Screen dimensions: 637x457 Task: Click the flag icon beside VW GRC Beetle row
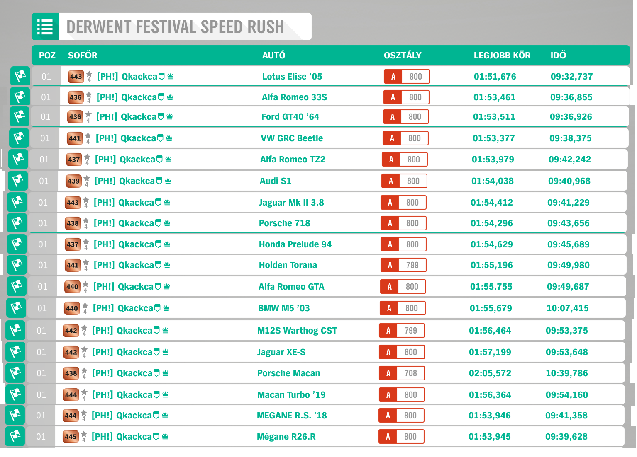[19, 138]
